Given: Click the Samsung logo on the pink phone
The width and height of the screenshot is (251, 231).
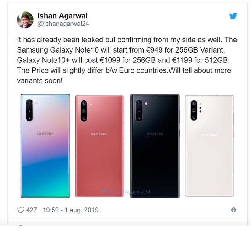Looking at the screenshot, I should pos(99,134).
